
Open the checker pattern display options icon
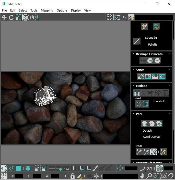click(110, 17)
